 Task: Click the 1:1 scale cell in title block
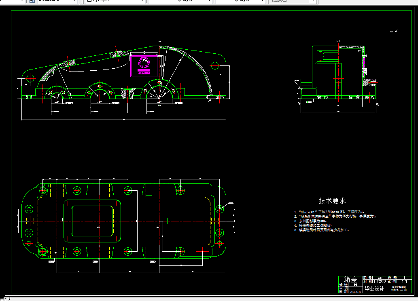pyautogui.click(x=404, y=281)
